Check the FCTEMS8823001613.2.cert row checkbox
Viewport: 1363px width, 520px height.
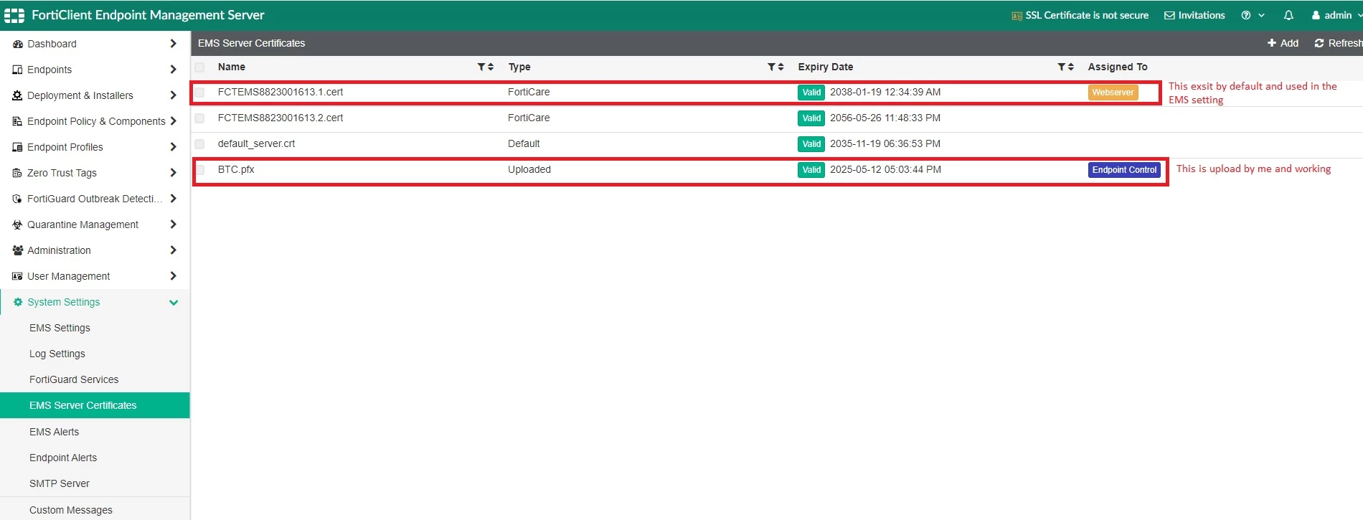[x=199, y=118]
